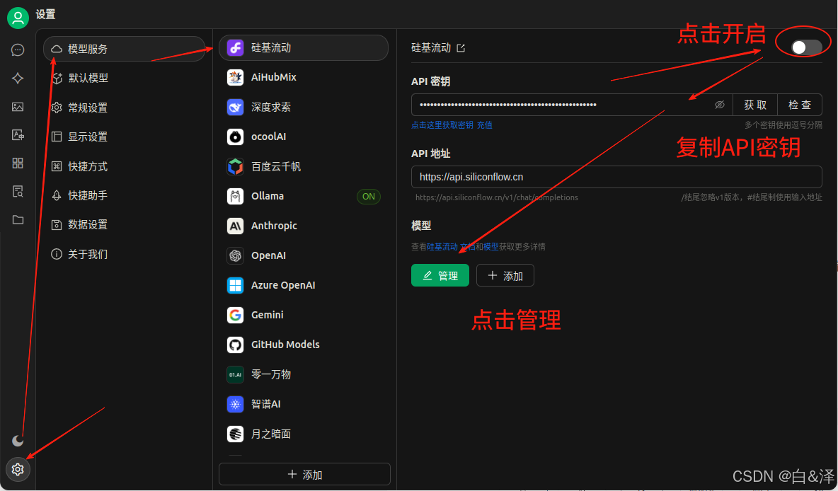
Task: Open the mini apps grid icon
Action: coord(18,163)
